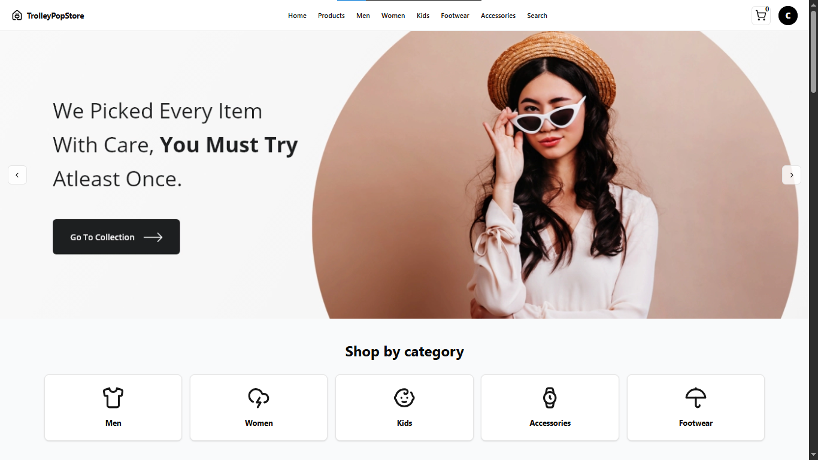Viewport: 818px width, 460px height.
Task: Open Accessories from the navigation bar
Action: click(x=498, y=16)
